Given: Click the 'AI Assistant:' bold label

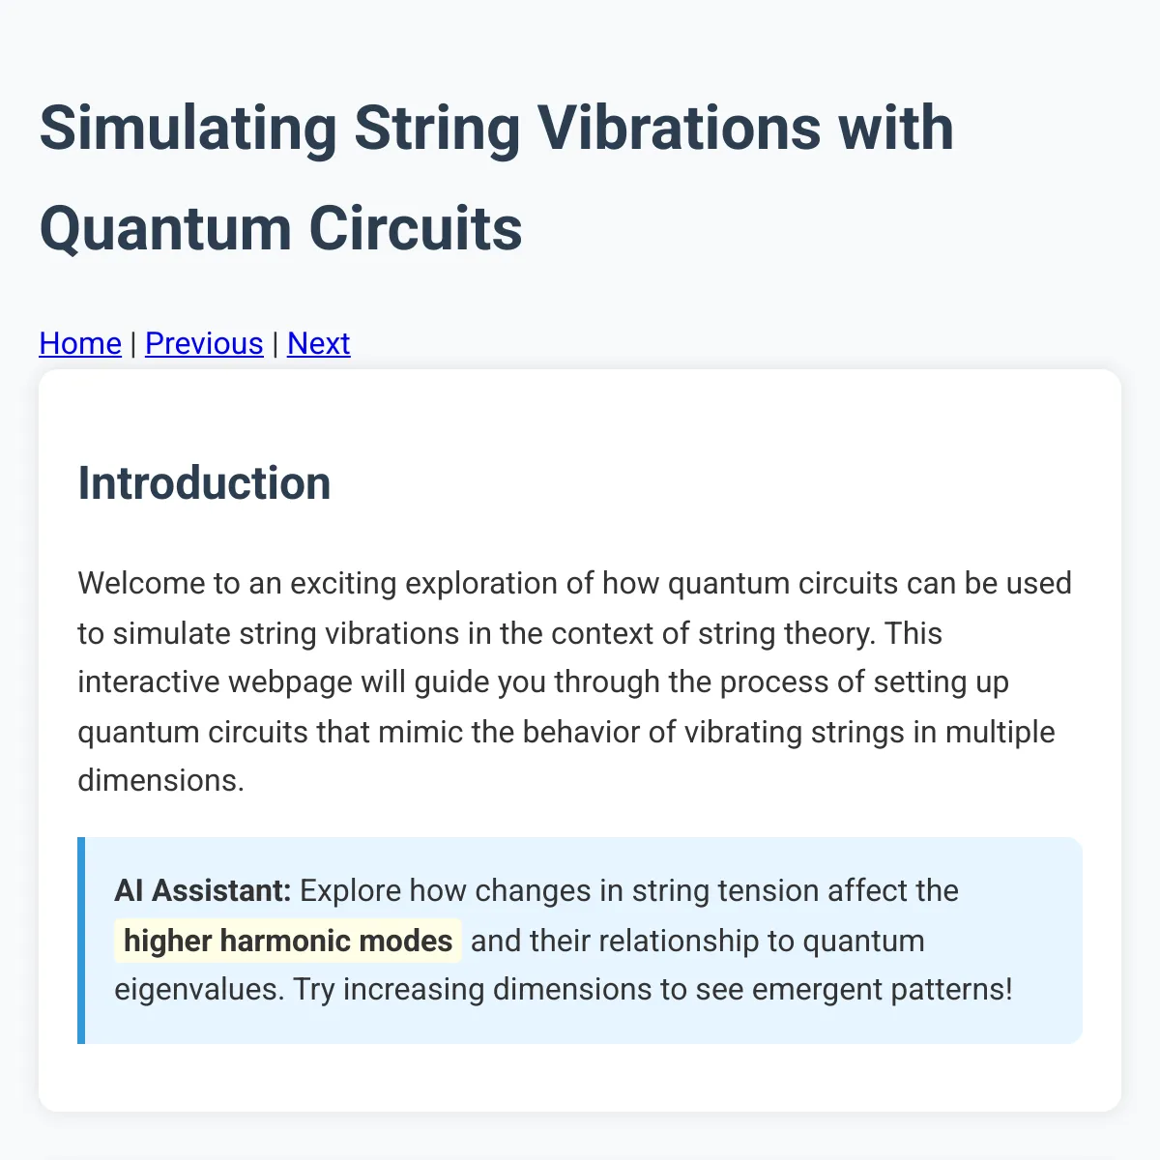Looking at the screenshot, I should pos(202,890).
